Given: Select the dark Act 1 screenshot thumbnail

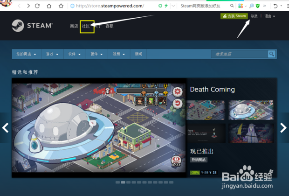Looking at the screenshot, I should click(206, 133).
